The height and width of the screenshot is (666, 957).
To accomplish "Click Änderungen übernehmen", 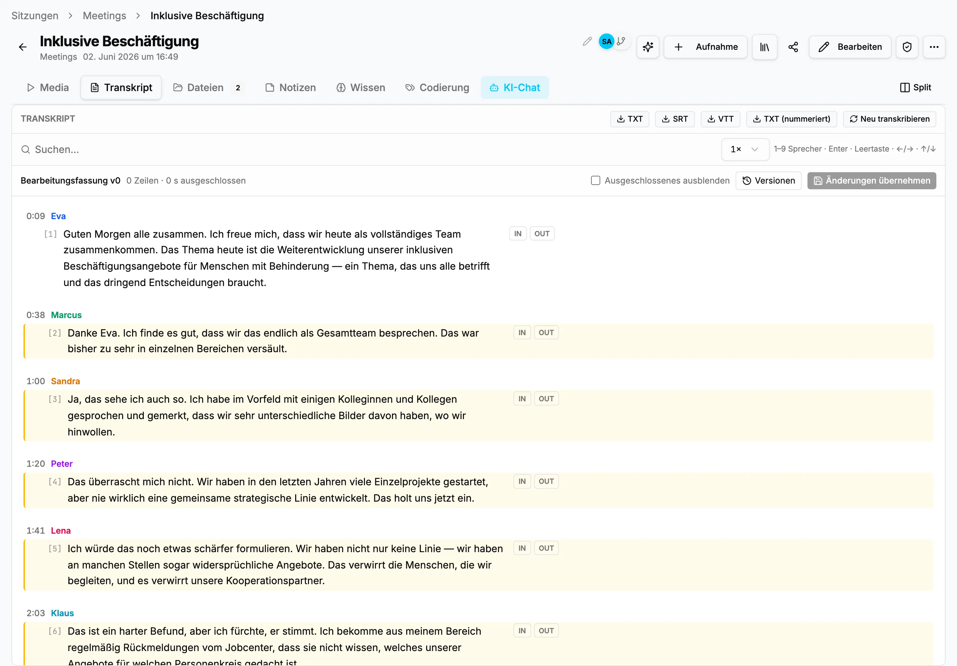I will 871,181.
